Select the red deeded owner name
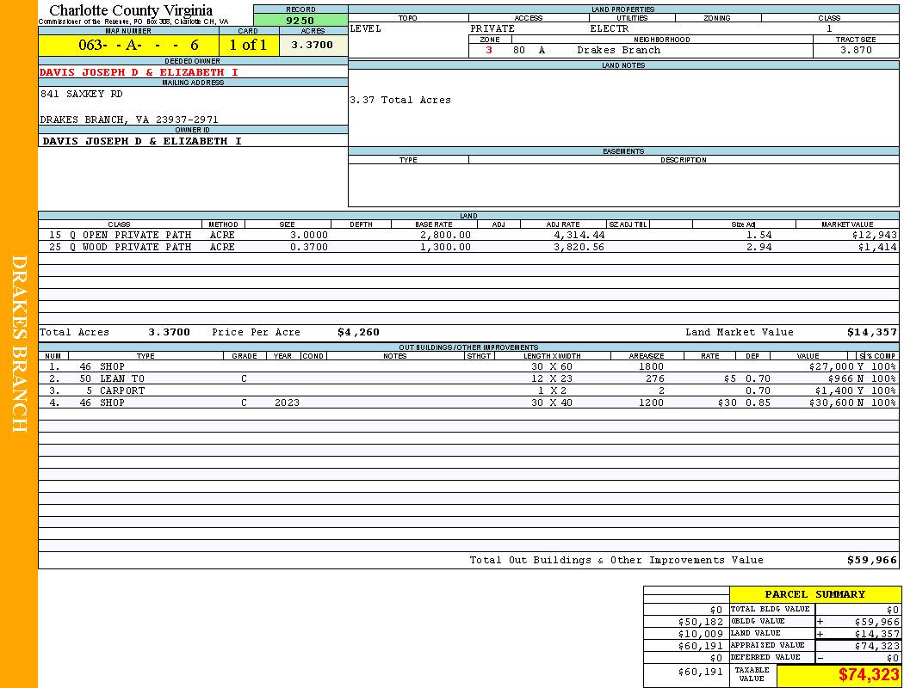 coord(139,72)
